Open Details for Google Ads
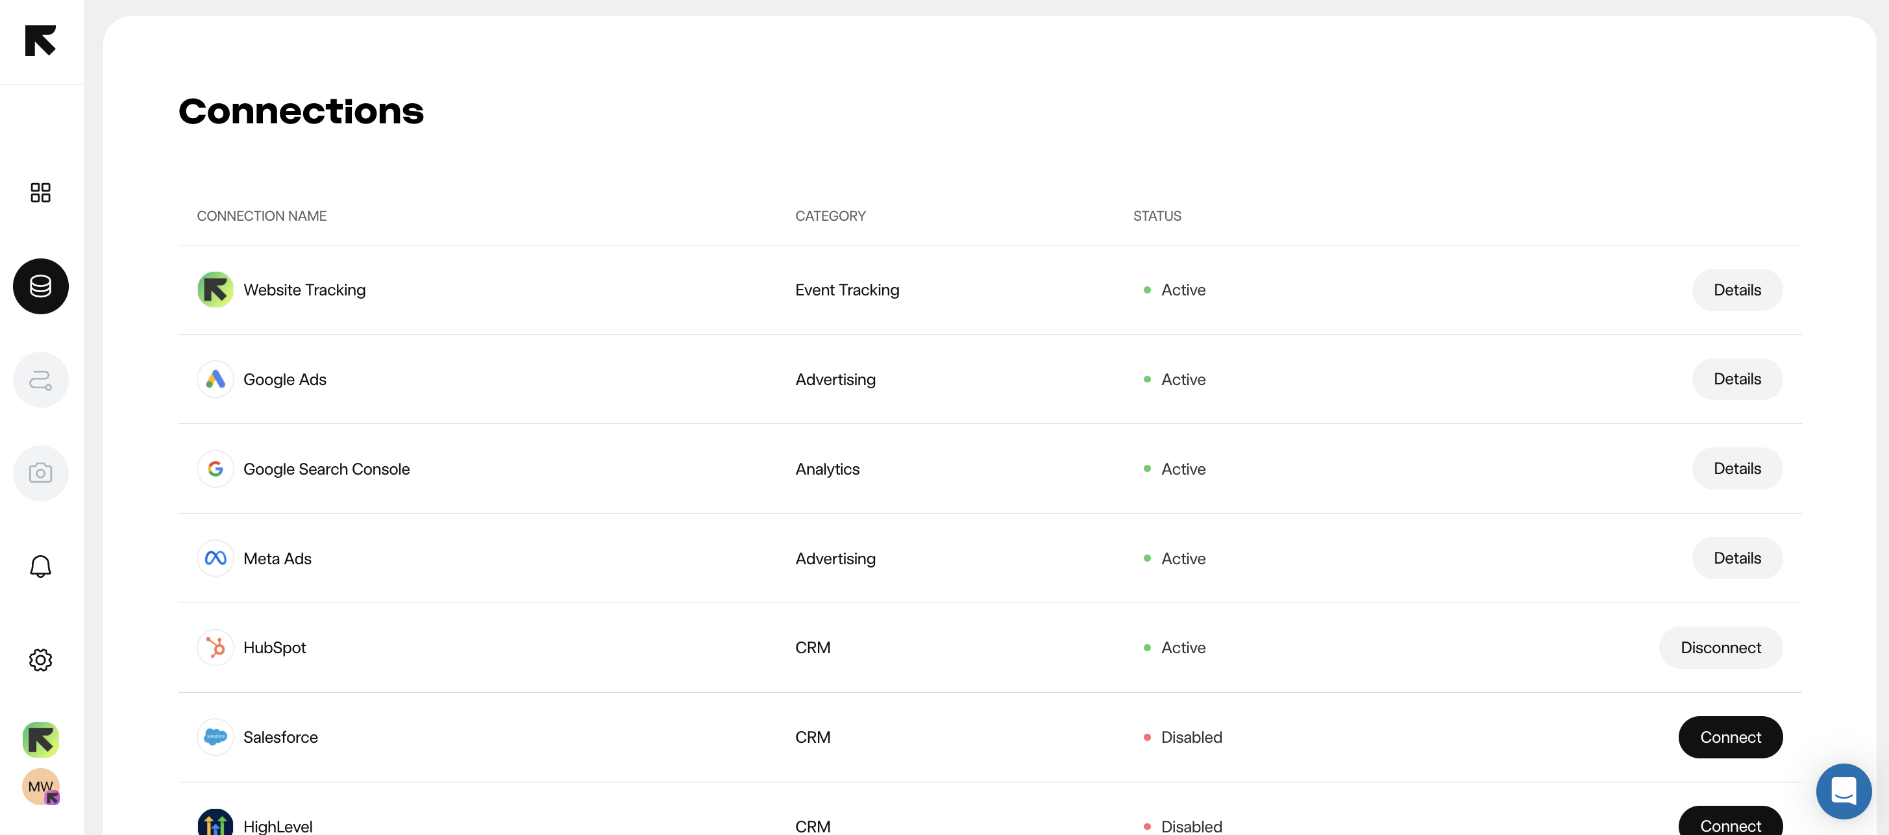This screenshot has width=1889, height=835. click(x=1737, y=379)
